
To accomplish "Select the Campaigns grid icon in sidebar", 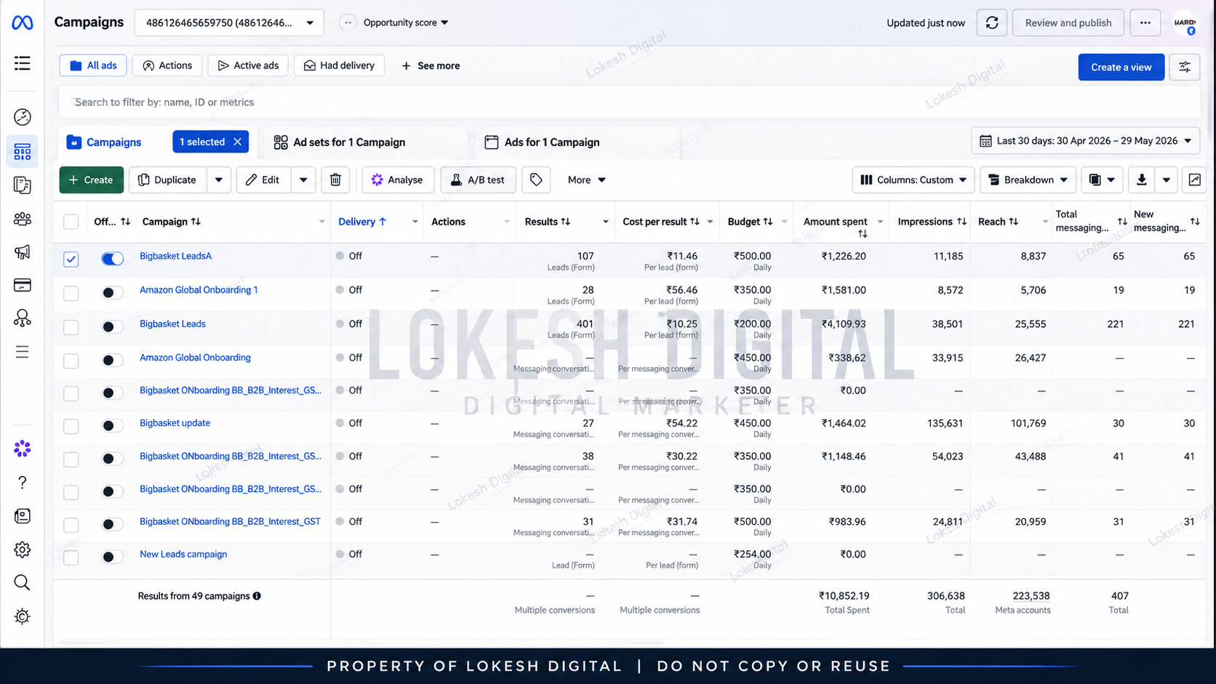I will click(23, 151).
